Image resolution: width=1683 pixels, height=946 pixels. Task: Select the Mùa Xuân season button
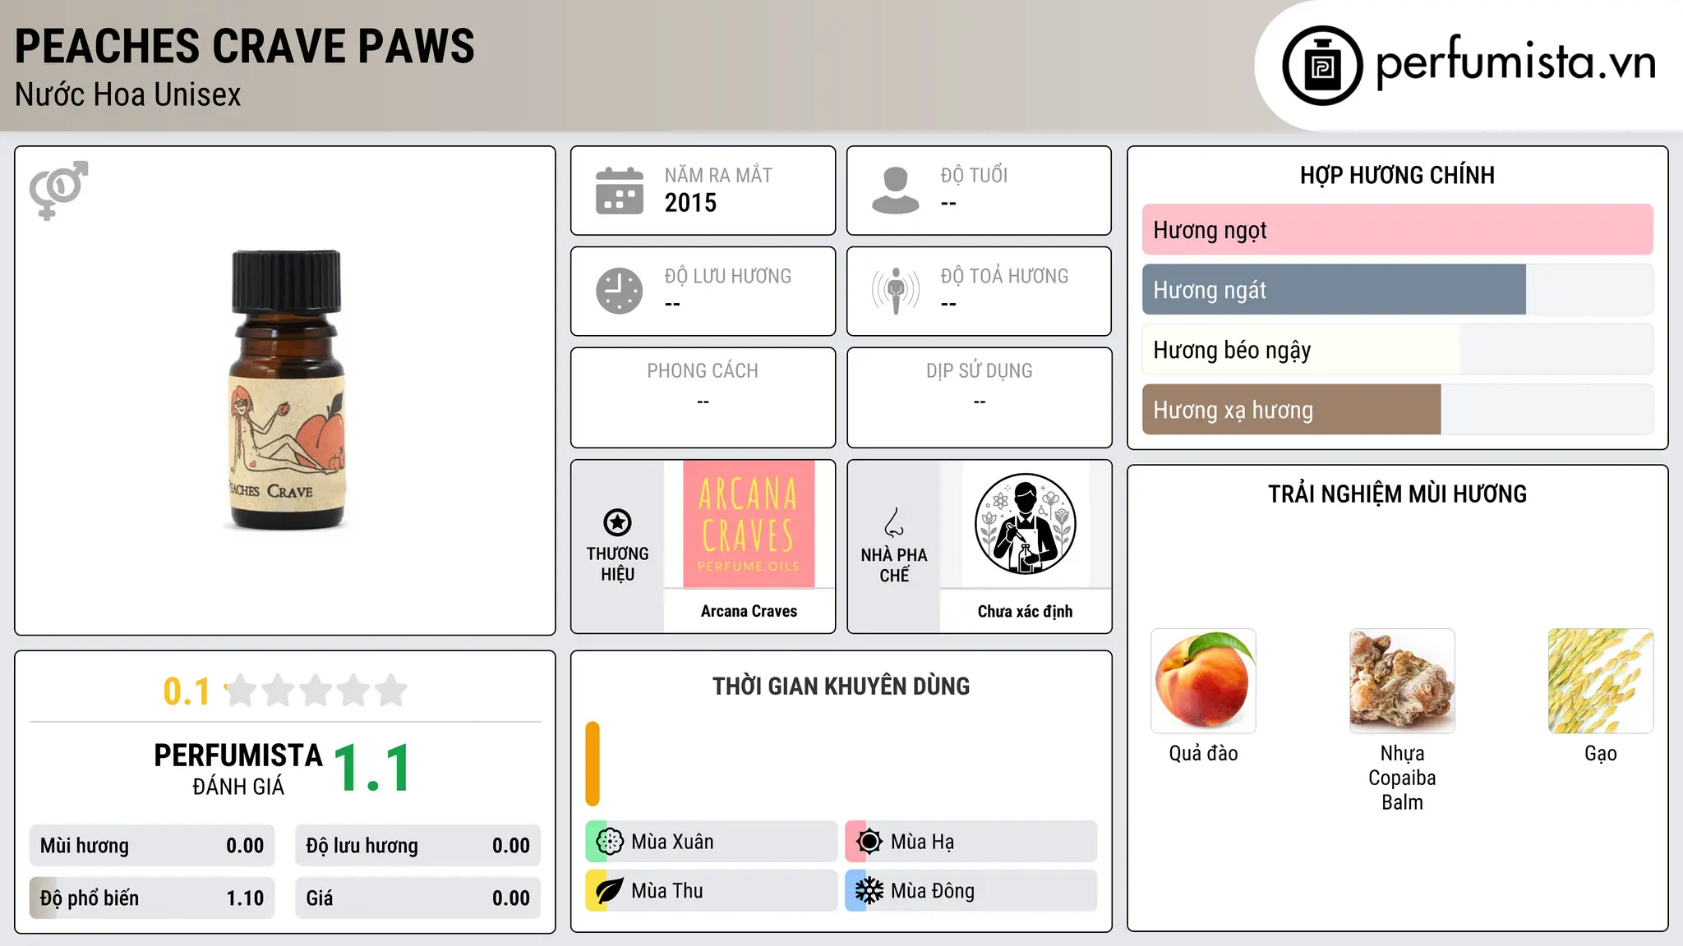pyautogui.click(x=712, y=842)
